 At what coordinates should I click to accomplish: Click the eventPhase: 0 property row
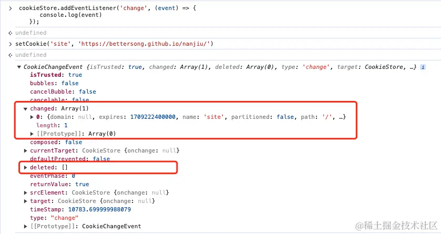[x=53, y=176]
